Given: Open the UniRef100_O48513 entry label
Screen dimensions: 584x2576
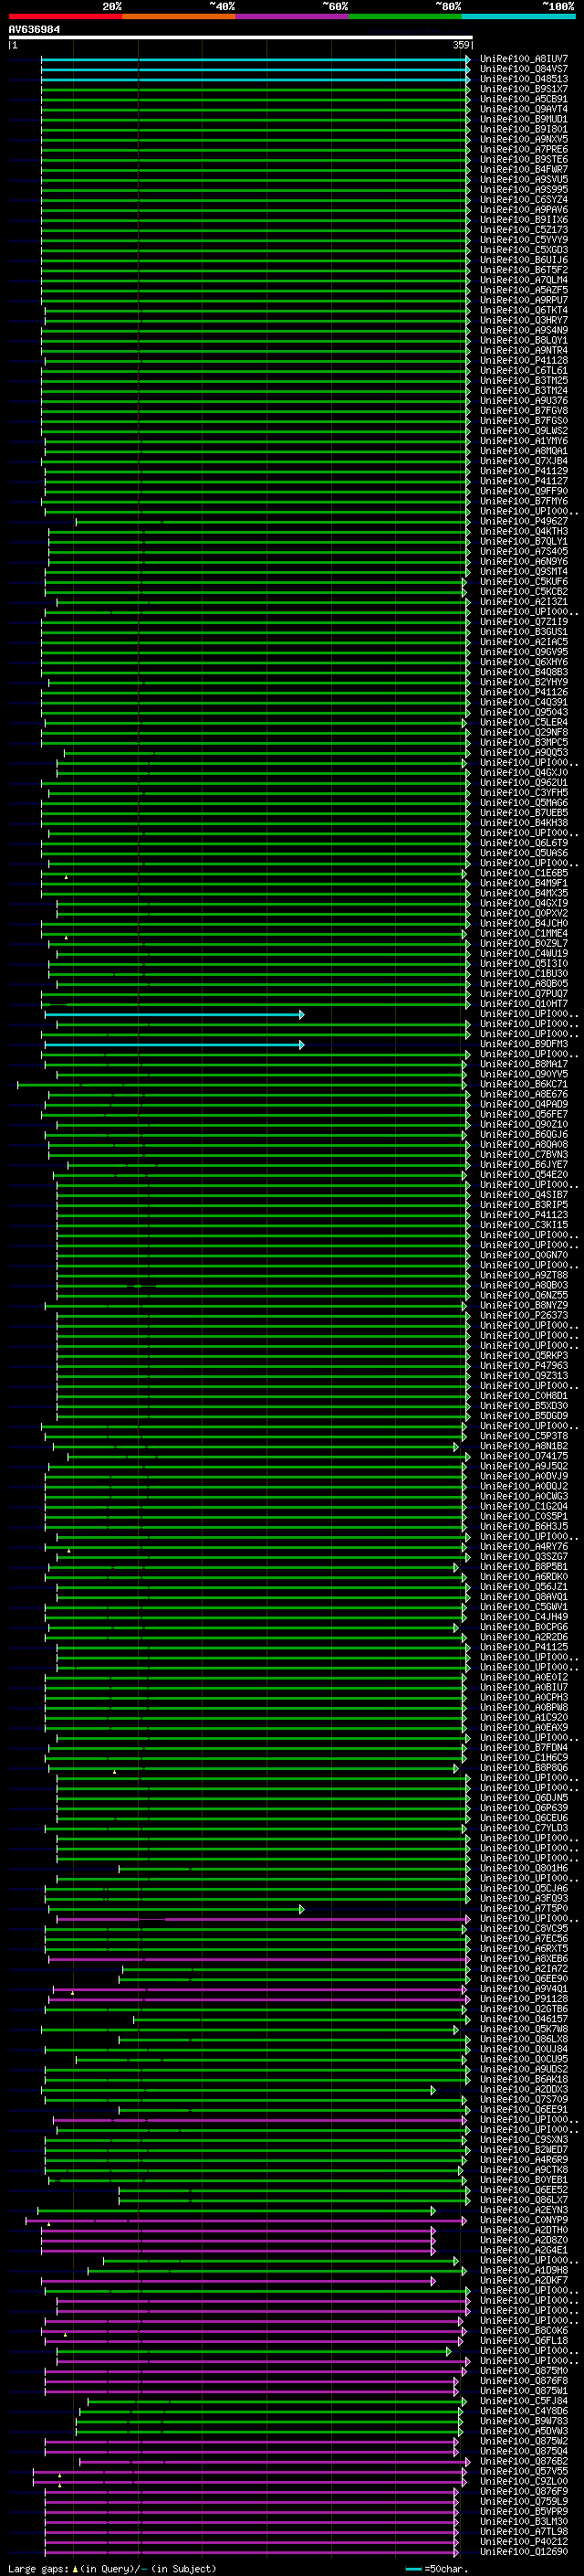Looking at the screenshot, I should [x=524, y=79].
